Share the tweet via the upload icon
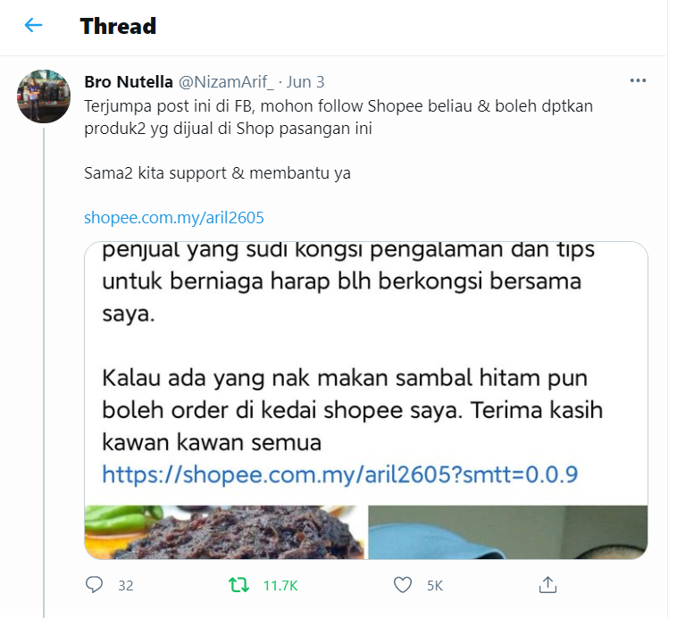 [x=547, y=585]
